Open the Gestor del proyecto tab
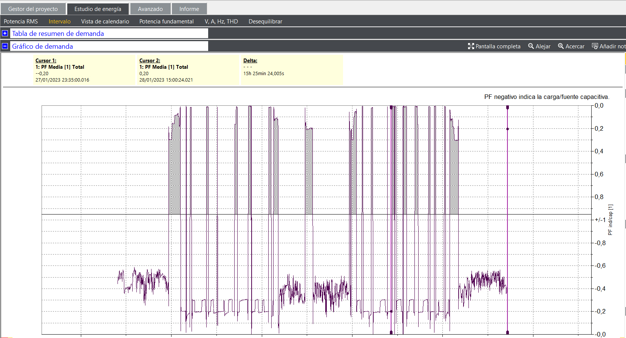The width and height of the screenshot is (626, 338). (33, 9)
